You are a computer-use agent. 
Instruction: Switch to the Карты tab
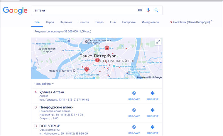click(50, 22)
